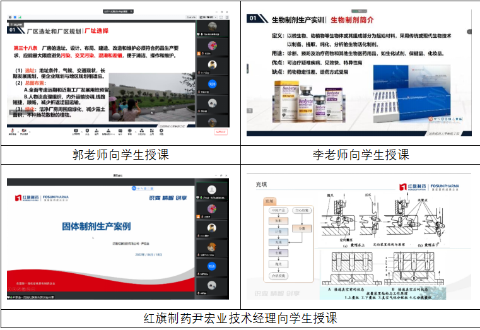Viewport: 480px width, 330px height.
Task: Select the blue avatar participant in the first meeting
Action: click(x=212, y=83)
